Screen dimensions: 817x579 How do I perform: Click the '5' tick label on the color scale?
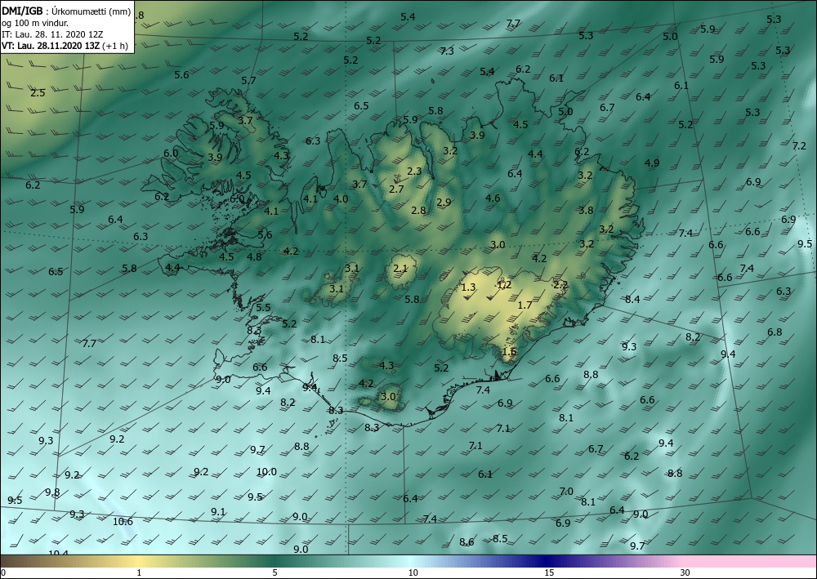coord(275,572)
